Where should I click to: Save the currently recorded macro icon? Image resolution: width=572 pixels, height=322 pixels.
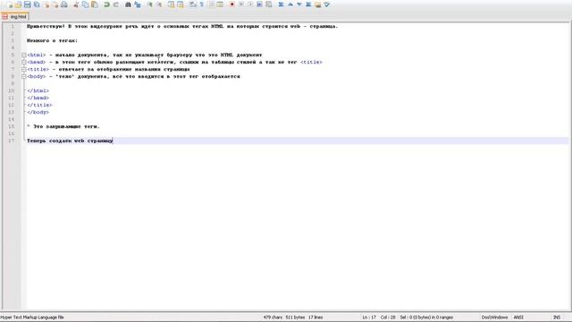click(269, 4)
